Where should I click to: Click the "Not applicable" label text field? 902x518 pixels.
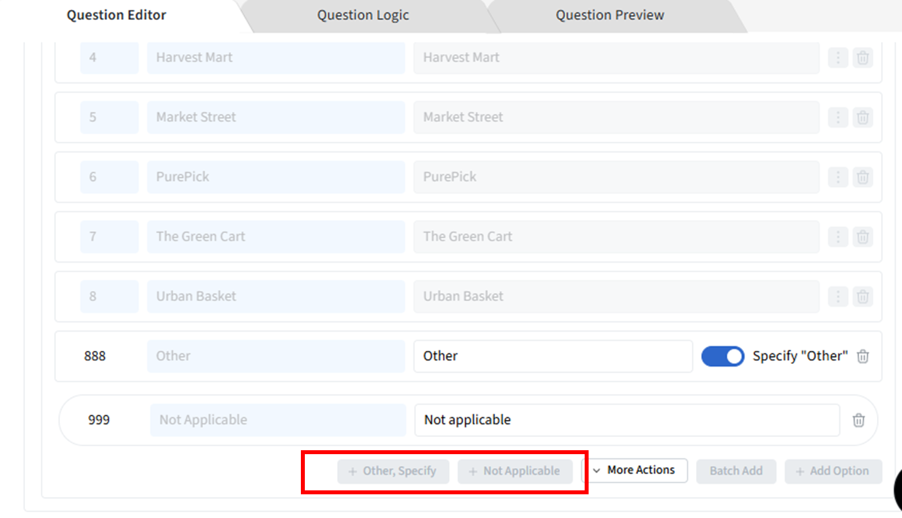coord(626,420)
